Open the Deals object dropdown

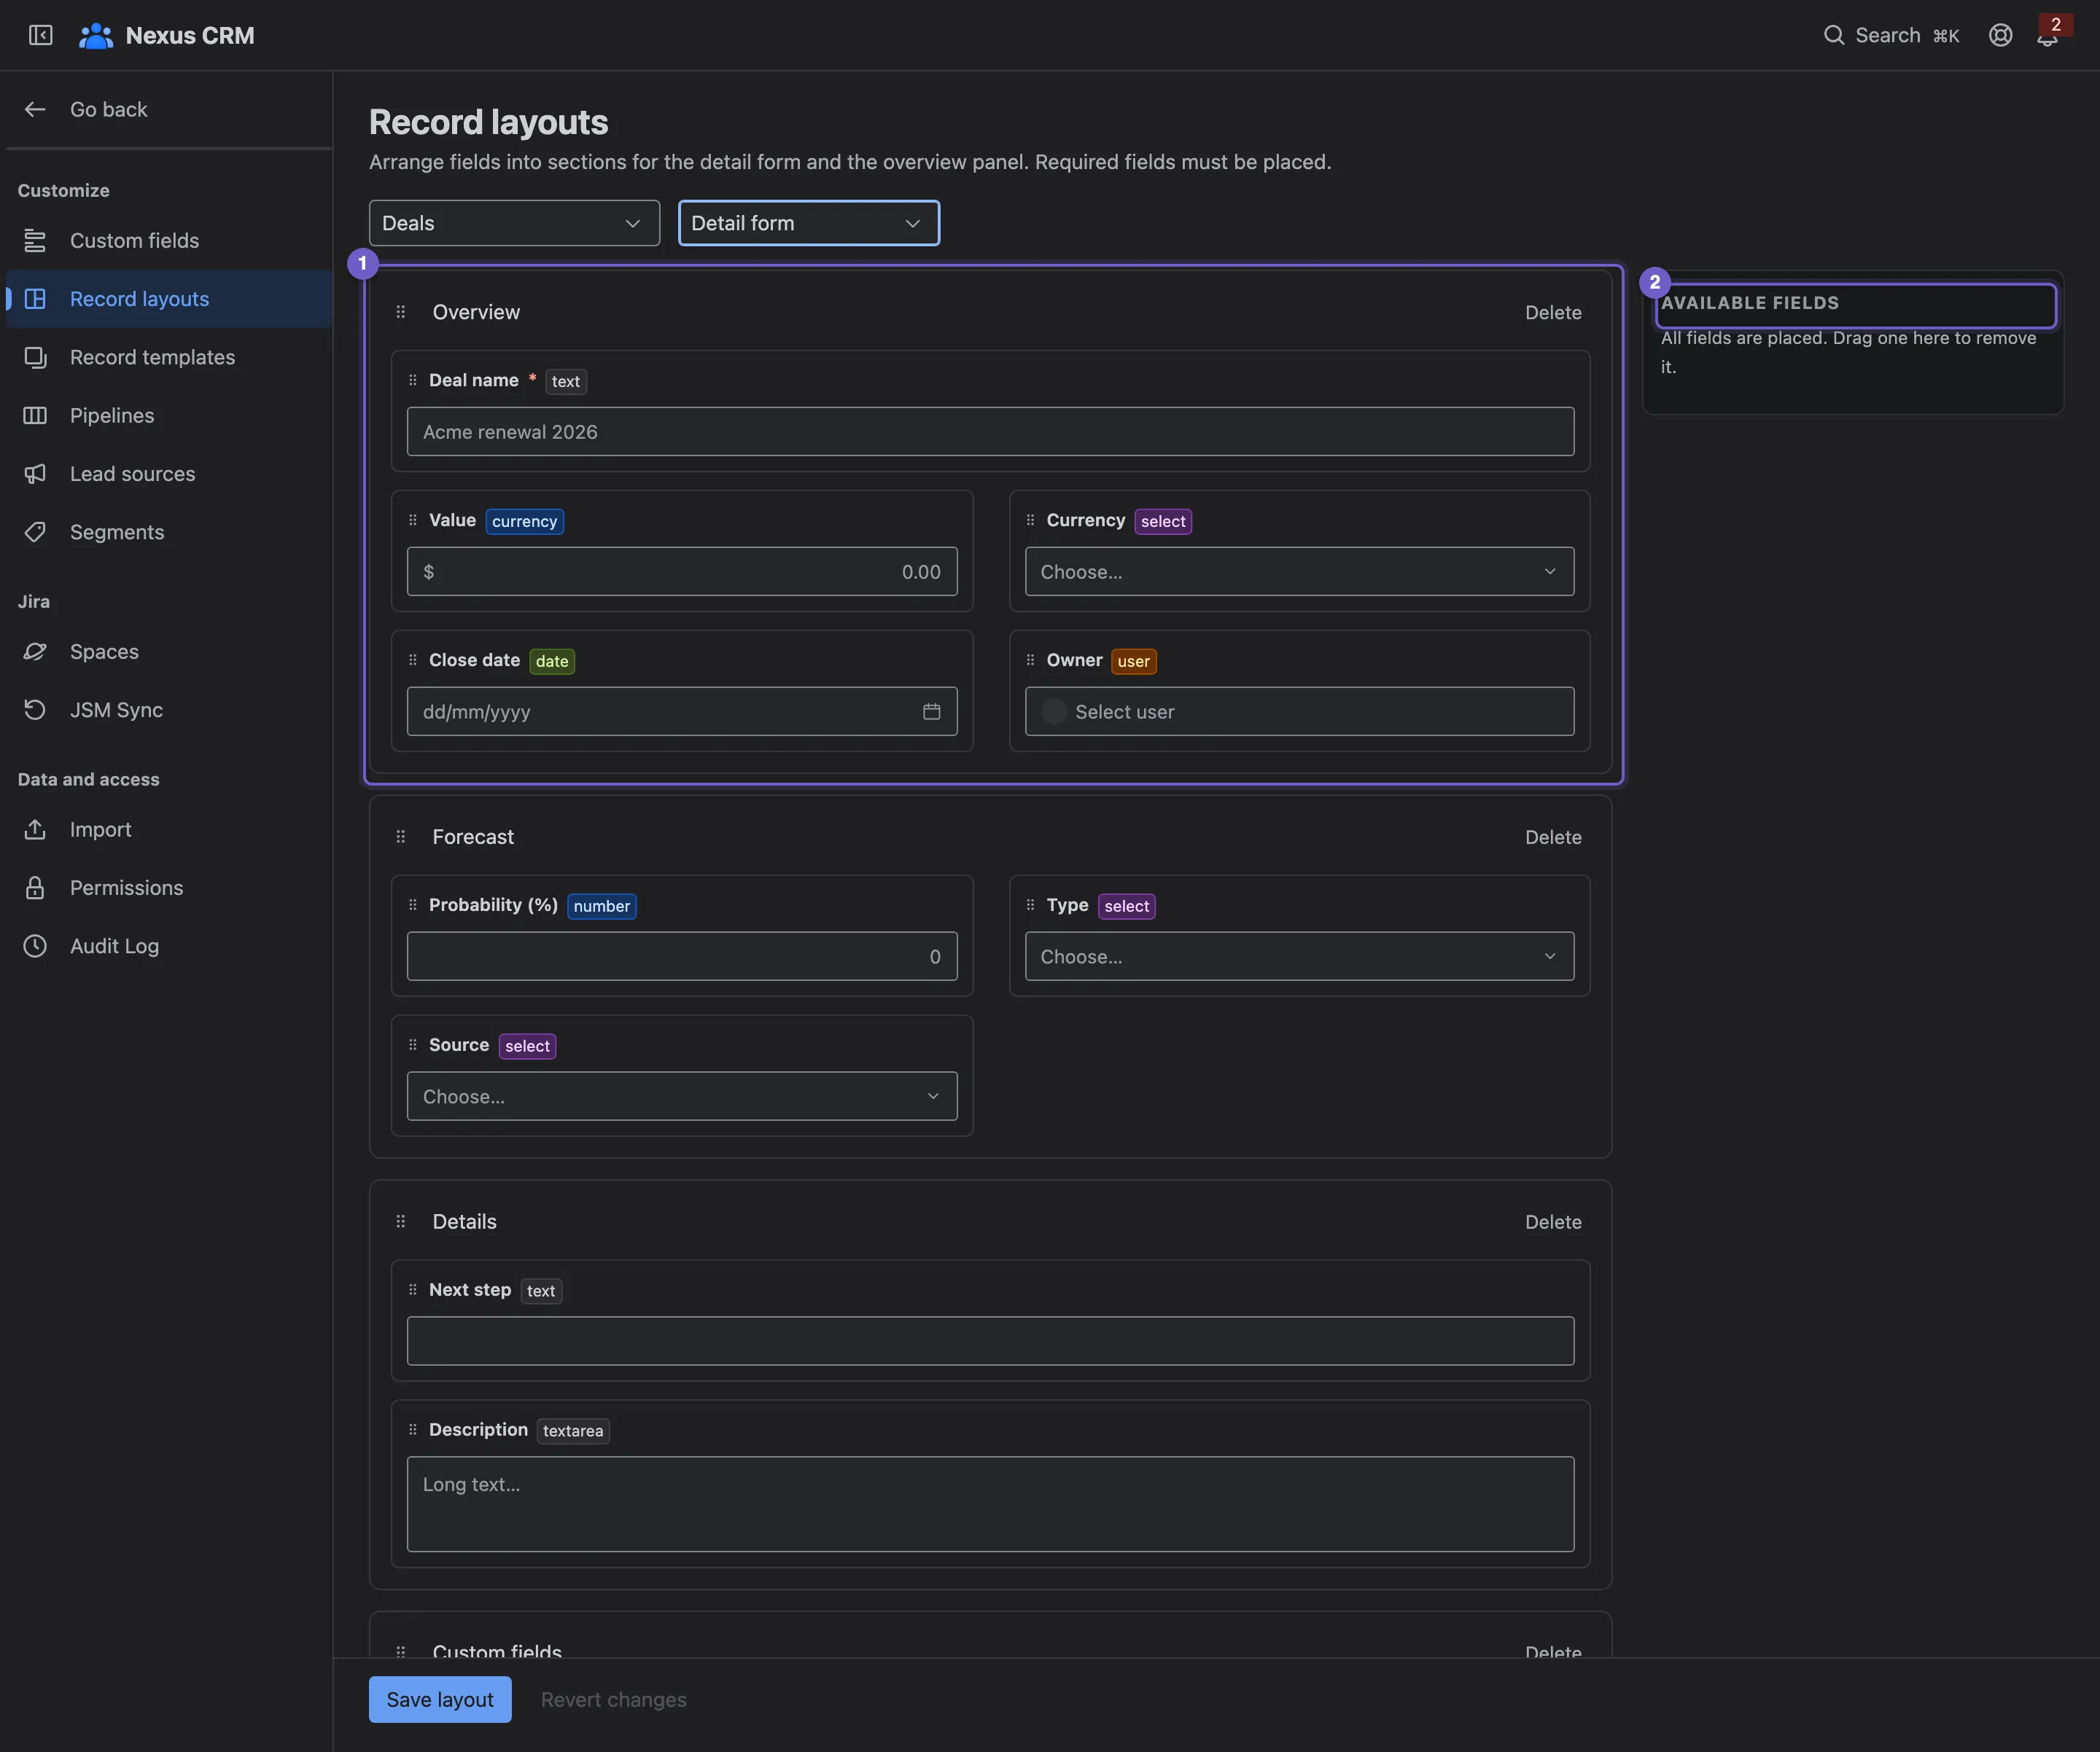[x=514, y=223]
